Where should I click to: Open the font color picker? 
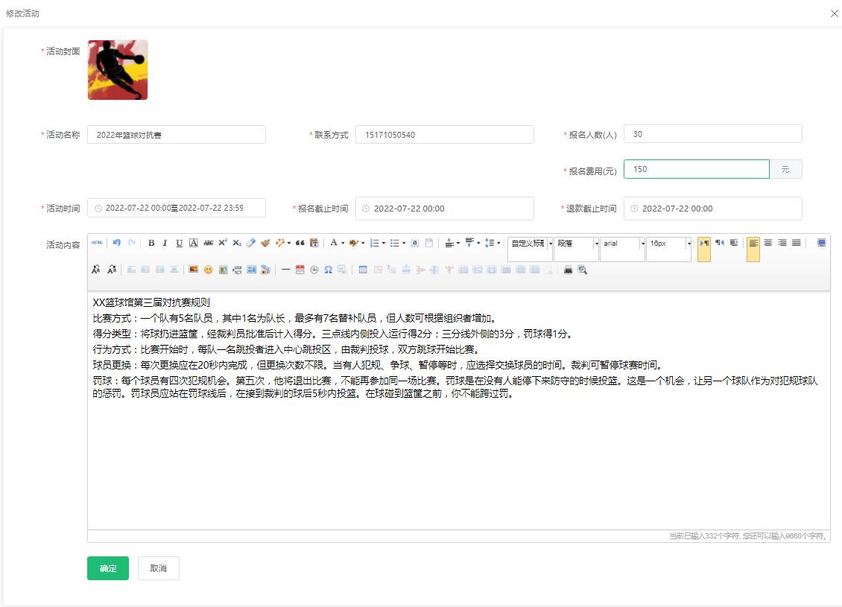click(x=334, y=244)
